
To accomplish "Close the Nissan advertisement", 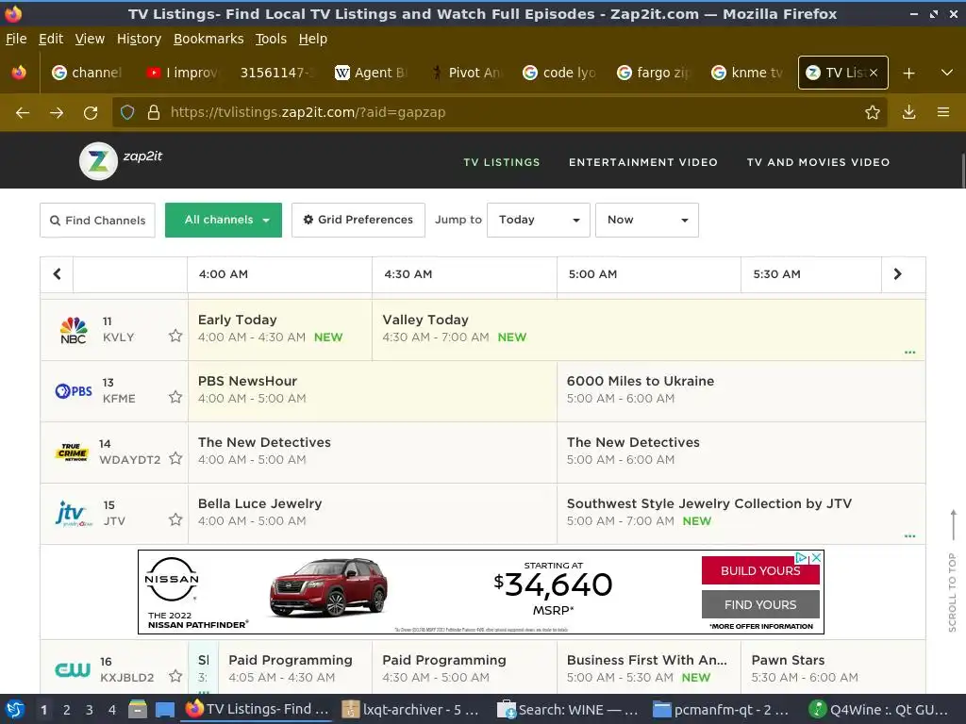I will (816, 557).
